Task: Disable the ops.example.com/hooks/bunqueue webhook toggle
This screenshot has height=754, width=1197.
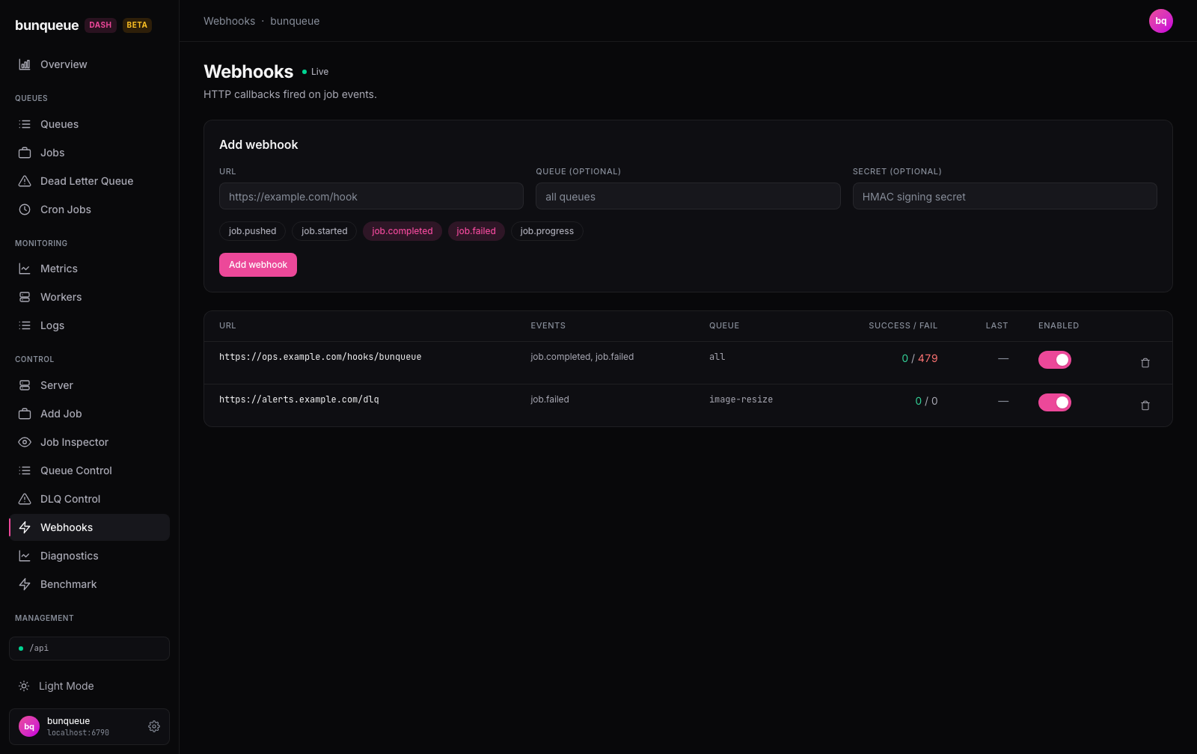Action: [x=1055, y=360]
